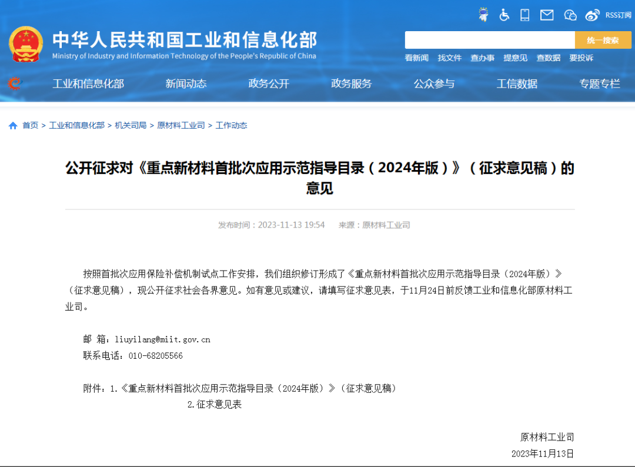Image resolution: width=635 pixels, height=467 pixels.
Task: Subscribe via the RSS订阅 link
Action: click(618, 15)
